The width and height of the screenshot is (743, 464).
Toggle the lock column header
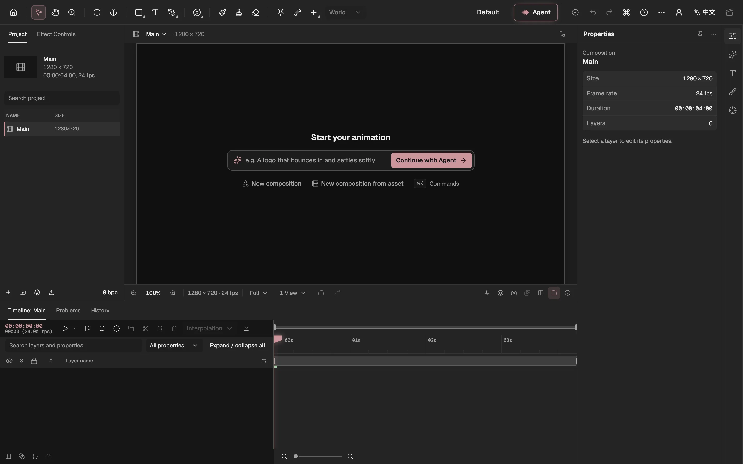click(34, 361)
